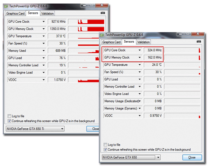Click GPU-Z app icon in GTX 650 window title bar

(x=102, y=35)
